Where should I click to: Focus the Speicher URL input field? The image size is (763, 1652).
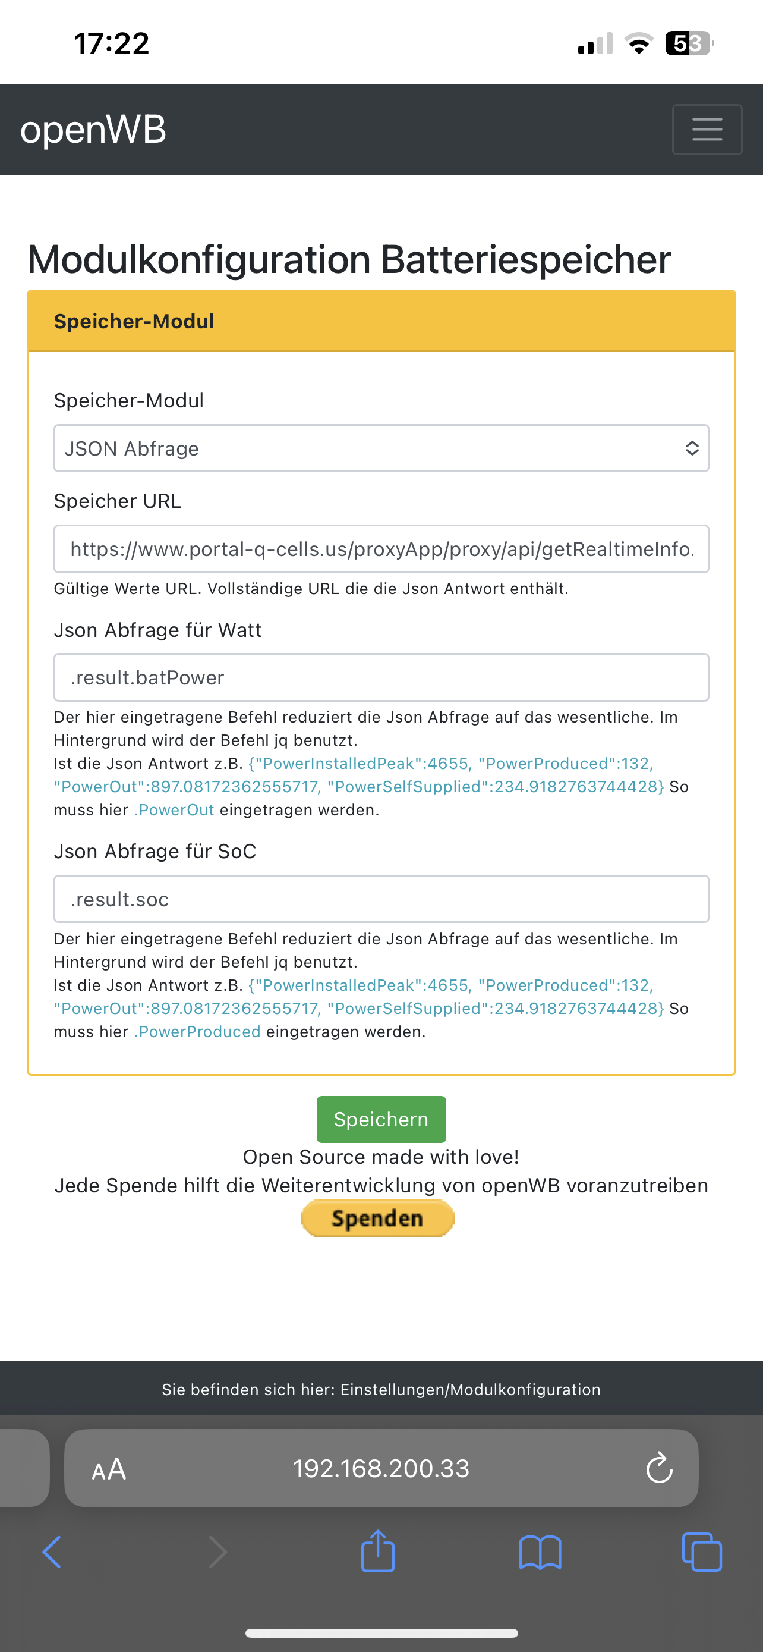tap(381, 549)
